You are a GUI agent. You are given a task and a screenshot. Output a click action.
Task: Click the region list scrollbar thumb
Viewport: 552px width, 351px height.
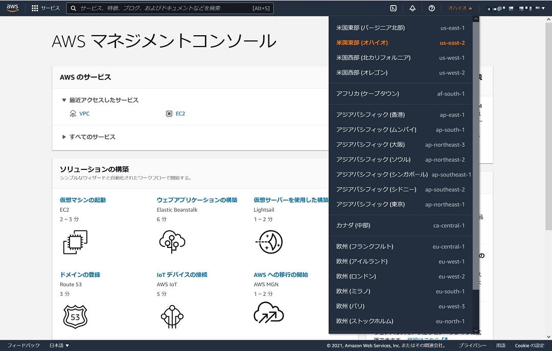point(476,156)
